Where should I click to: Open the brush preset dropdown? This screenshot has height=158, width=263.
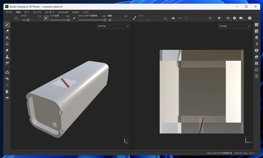(x=16, y=18)
